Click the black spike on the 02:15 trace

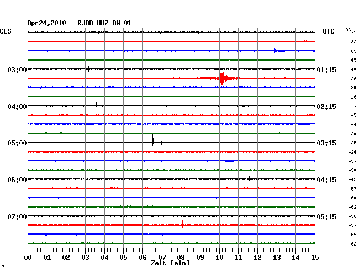97,104
